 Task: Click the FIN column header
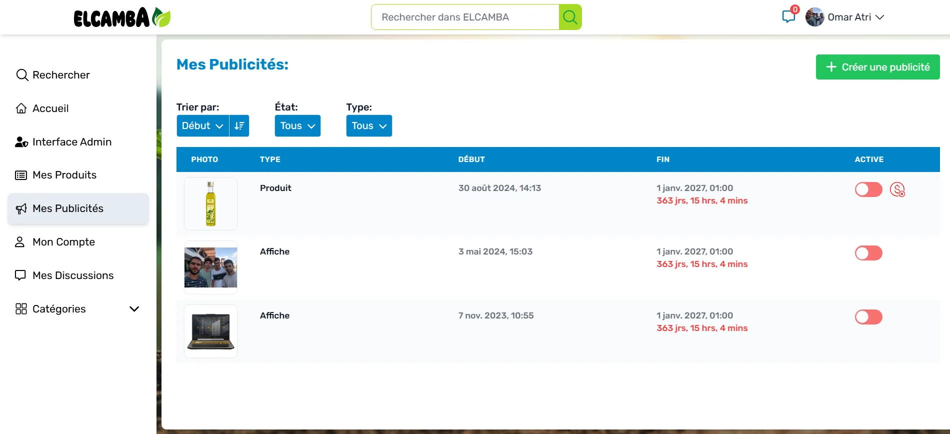click(662, 159)
